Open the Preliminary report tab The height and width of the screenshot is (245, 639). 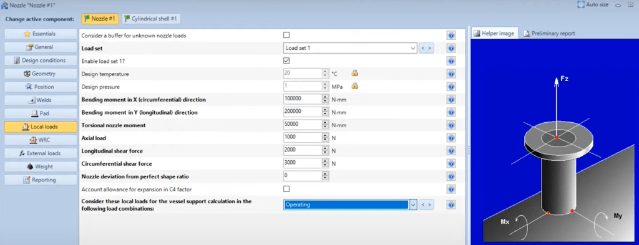(549, 34)
